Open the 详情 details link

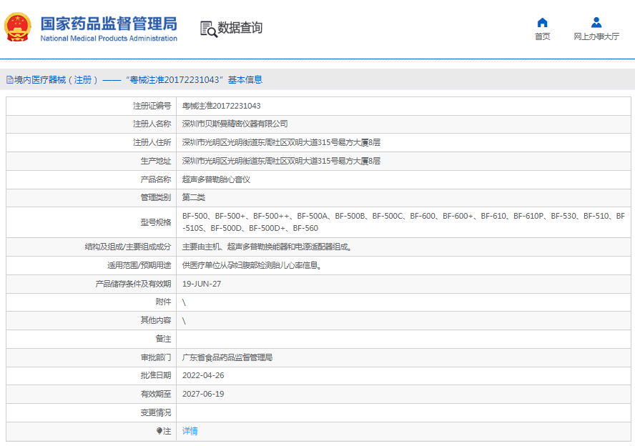(189, 431)
